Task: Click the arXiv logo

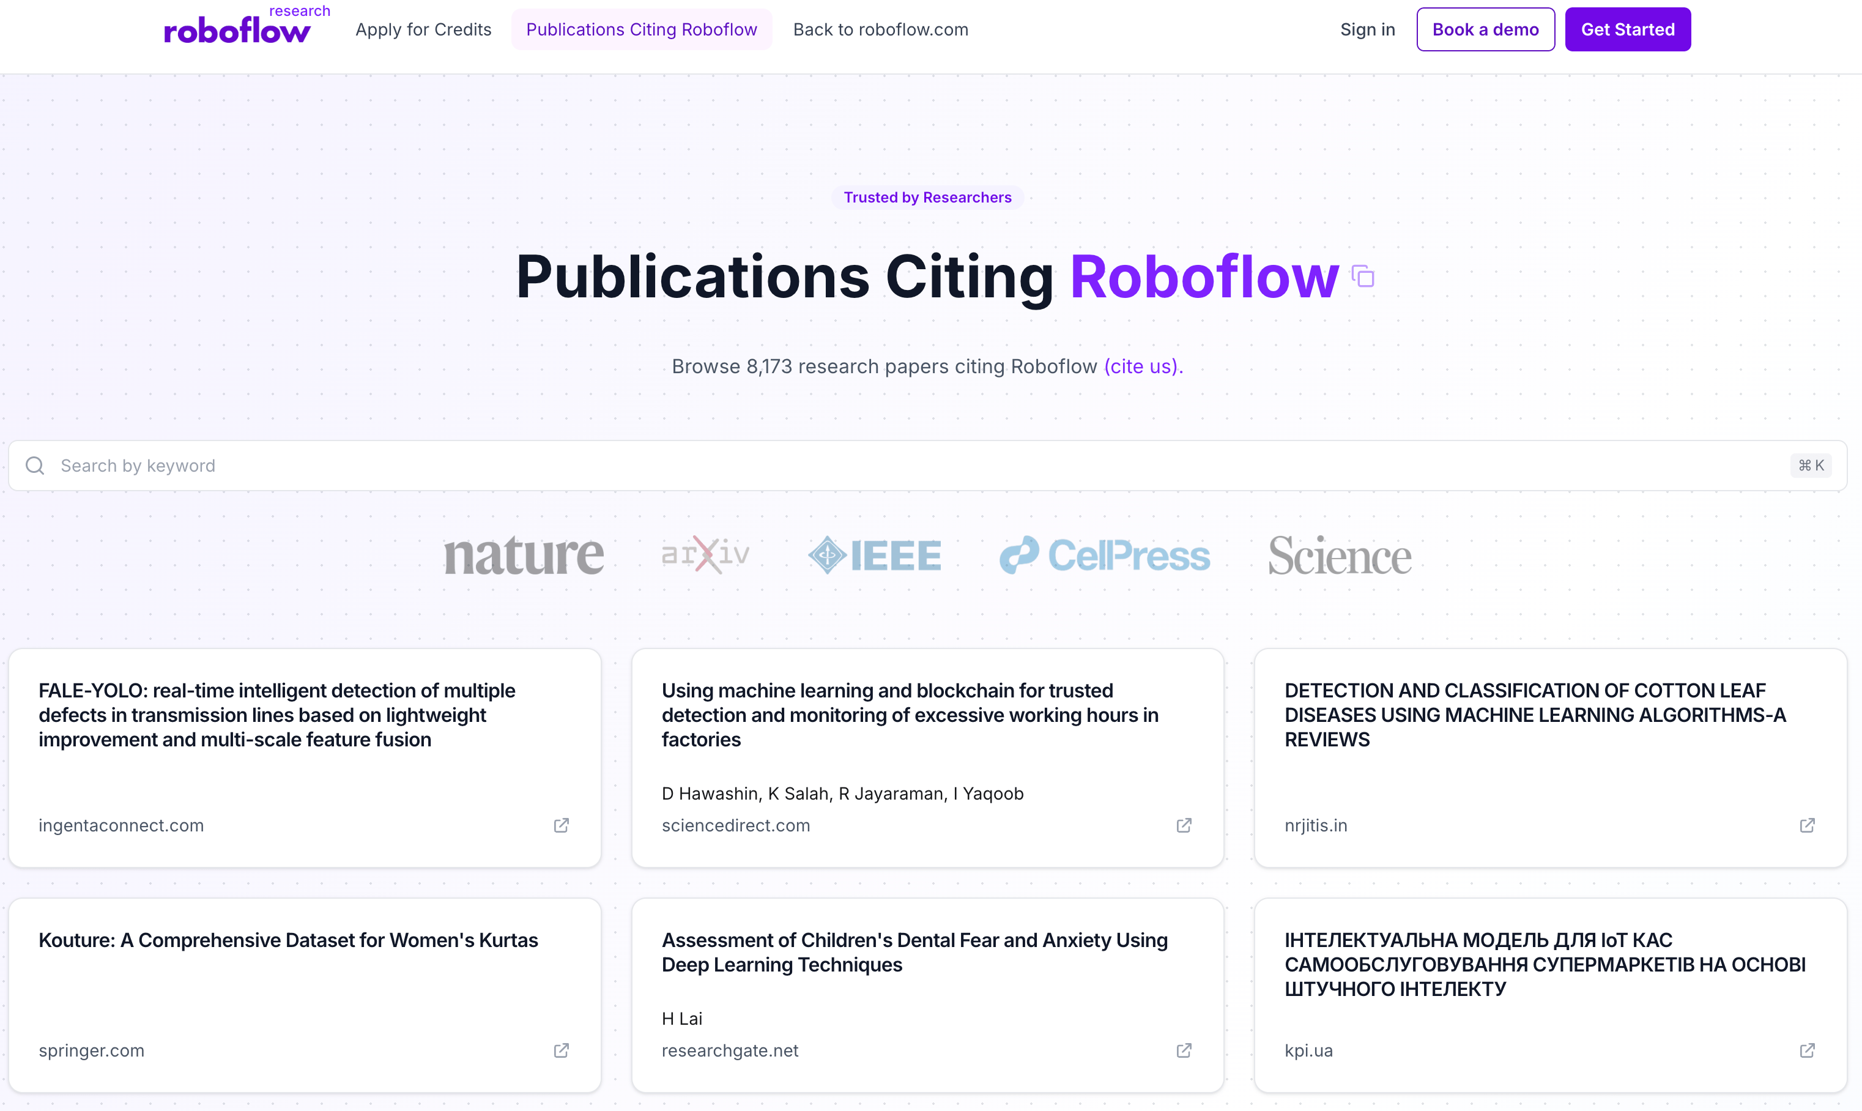Action: click(706, 555)
